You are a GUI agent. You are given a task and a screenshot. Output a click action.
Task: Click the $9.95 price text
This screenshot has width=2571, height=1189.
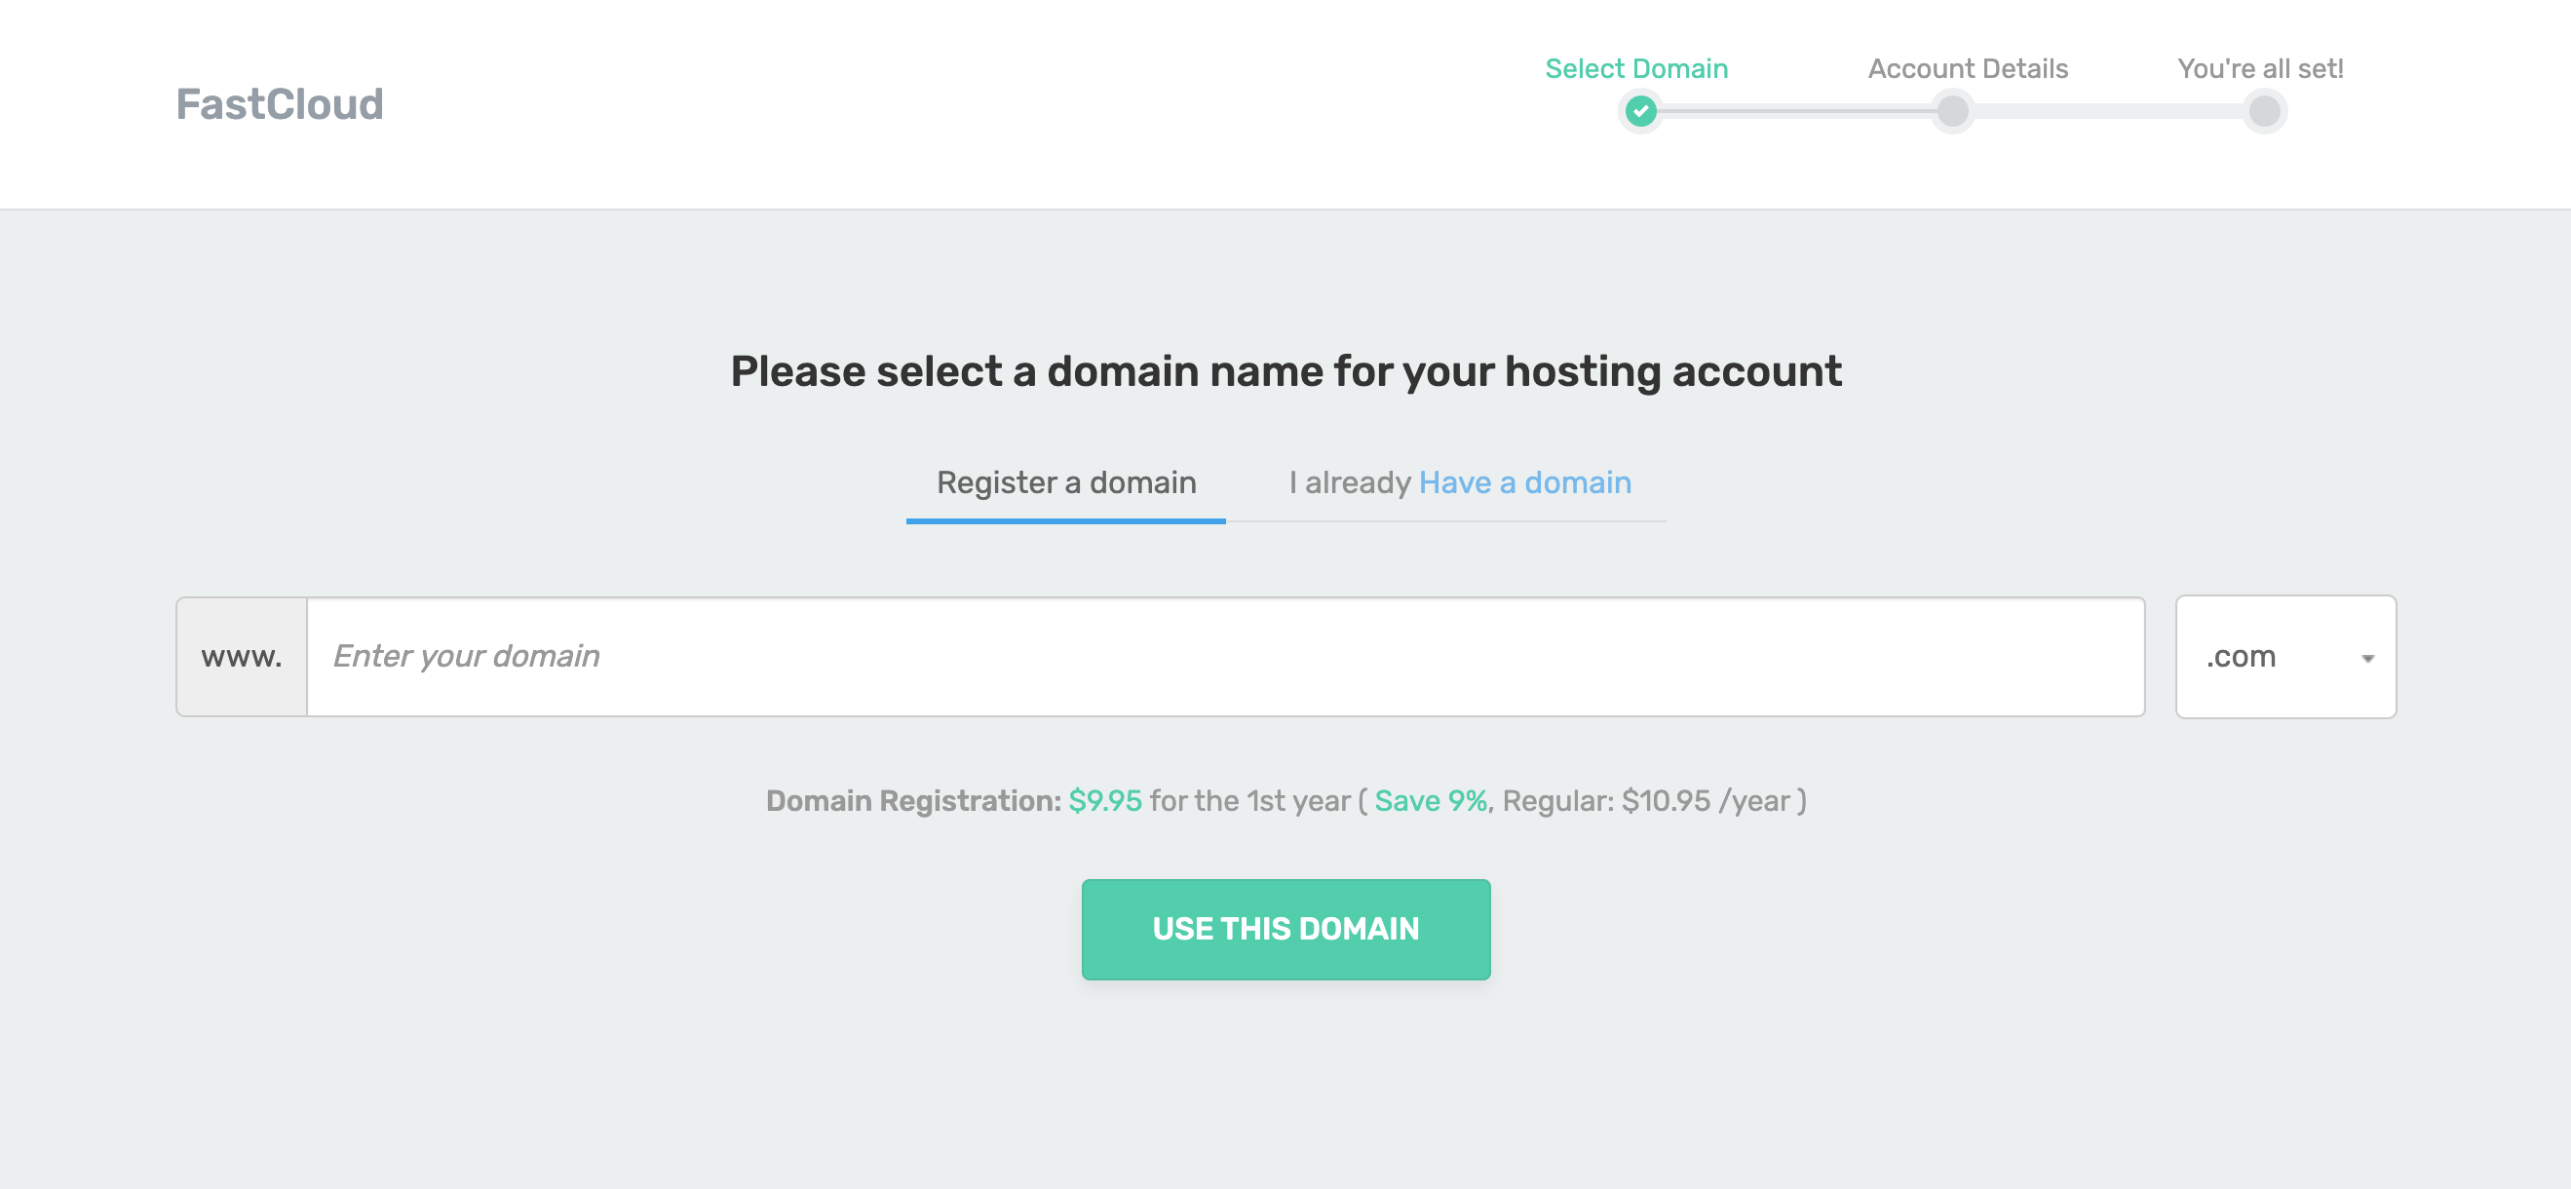(x=1105, y=801)
